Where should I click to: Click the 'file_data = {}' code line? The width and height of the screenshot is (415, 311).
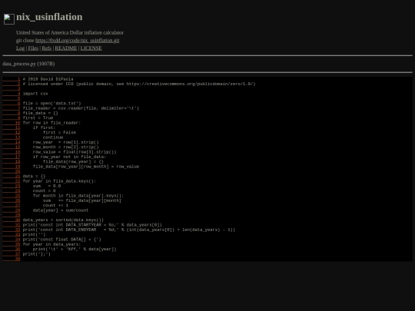(x=40, y=113)
